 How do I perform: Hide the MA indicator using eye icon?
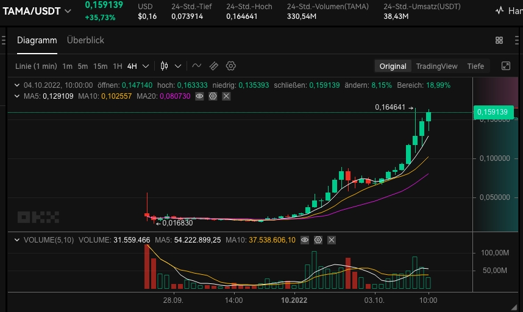point(199,96)
